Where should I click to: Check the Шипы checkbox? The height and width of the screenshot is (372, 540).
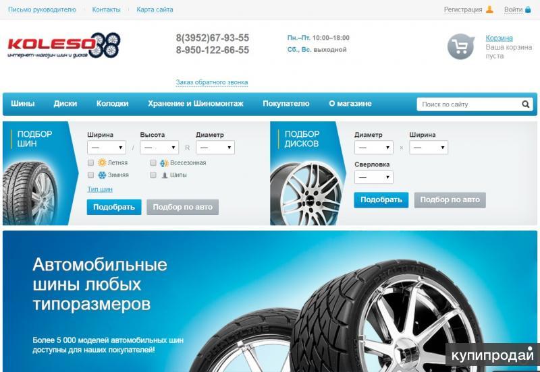click(x=153, y=175)
